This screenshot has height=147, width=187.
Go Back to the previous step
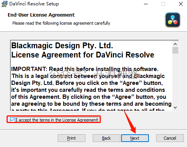coord(106,138)
